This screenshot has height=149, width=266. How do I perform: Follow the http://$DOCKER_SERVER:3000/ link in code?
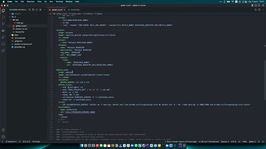tap(80, 112)
